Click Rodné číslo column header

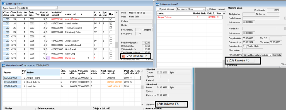point(200,13)
